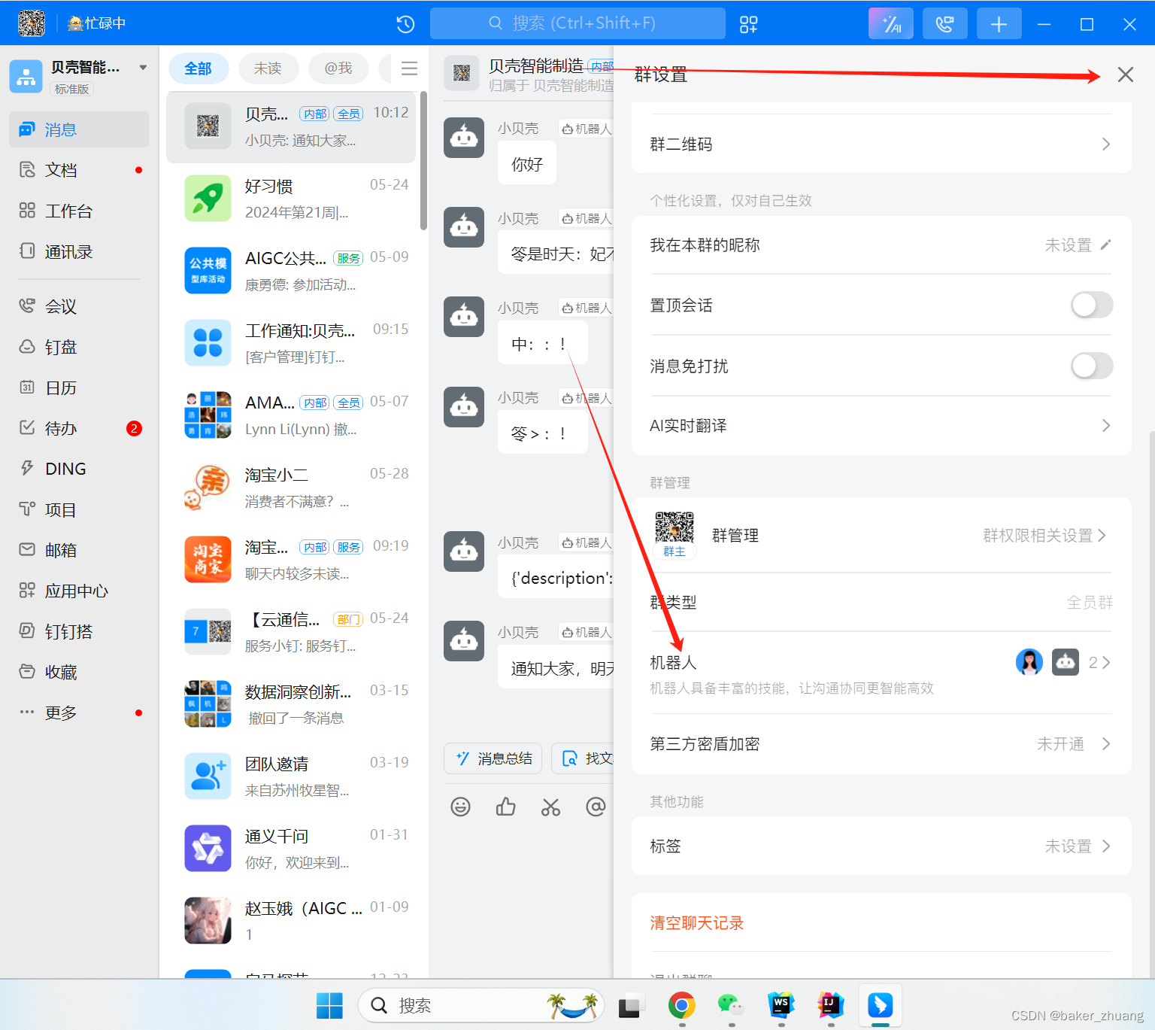Viewport: 1155px width, 1030px height.
Task: Click the robot avatar in 机器人 row
Action: click(1065, 662)
